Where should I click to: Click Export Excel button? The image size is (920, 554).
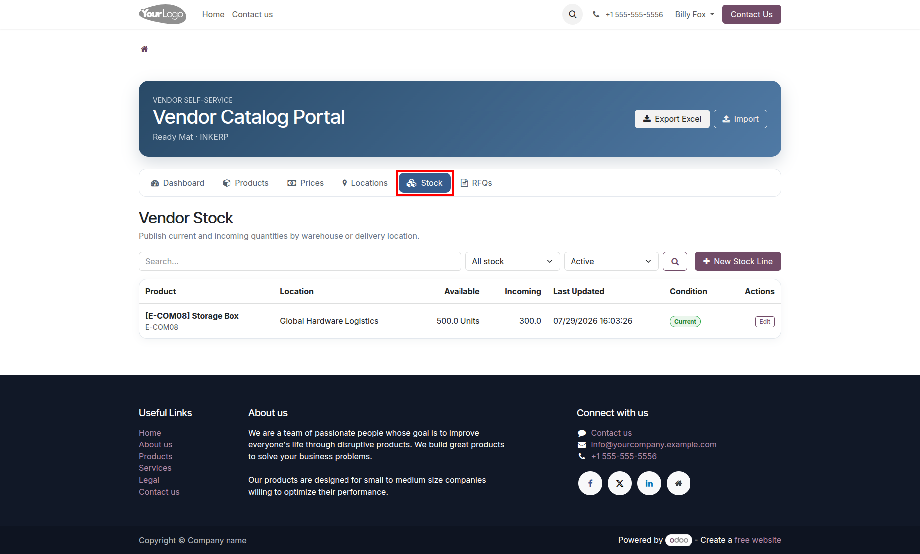[x=672, y=119]
